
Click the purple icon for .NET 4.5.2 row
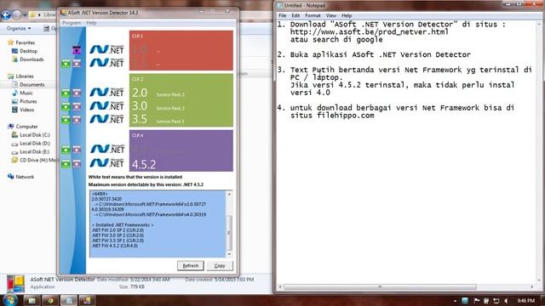click(x=77, y=164)
